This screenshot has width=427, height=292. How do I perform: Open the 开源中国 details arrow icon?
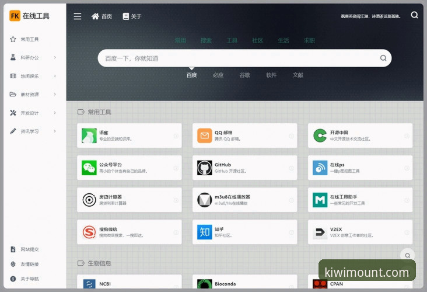click(x=407, y=135)
